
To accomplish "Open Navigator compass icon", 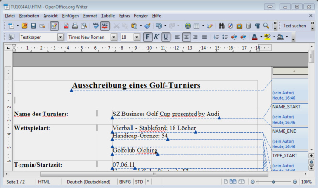I will [x=230, y=26].
